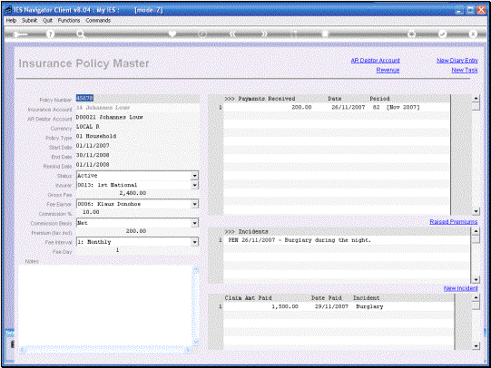The height and width of the screenshot is (368, 491).
Task: Follow the AR Debtor Account link
Action: (x=375, y=61)
